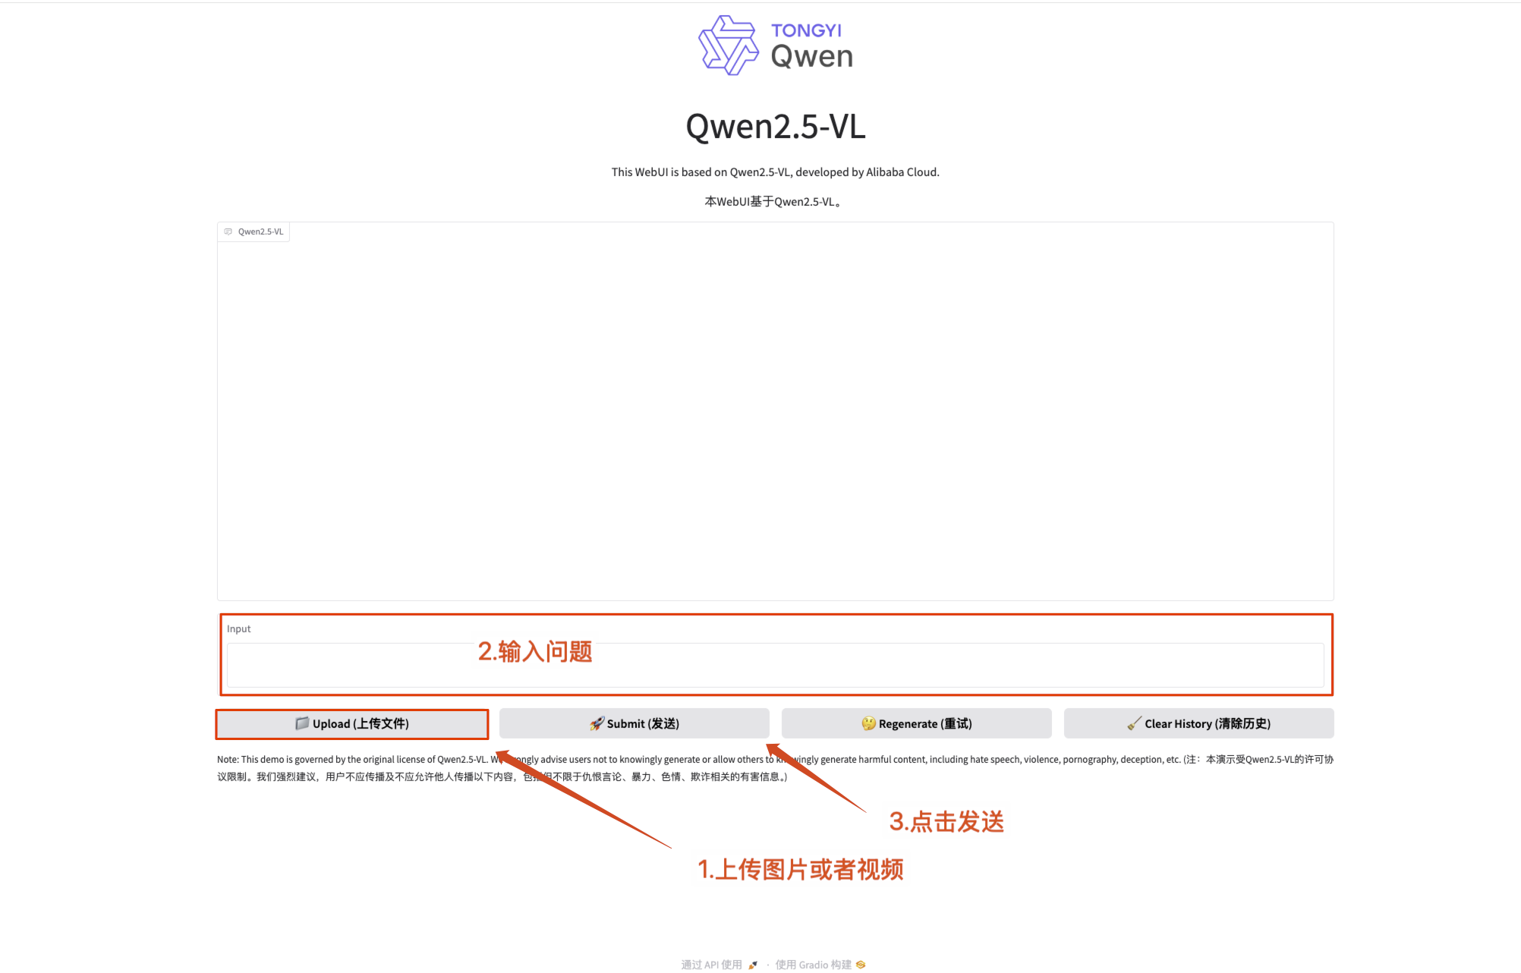
Task: Open the 通过 API 使用 footer link
Action: pos(711,965)
